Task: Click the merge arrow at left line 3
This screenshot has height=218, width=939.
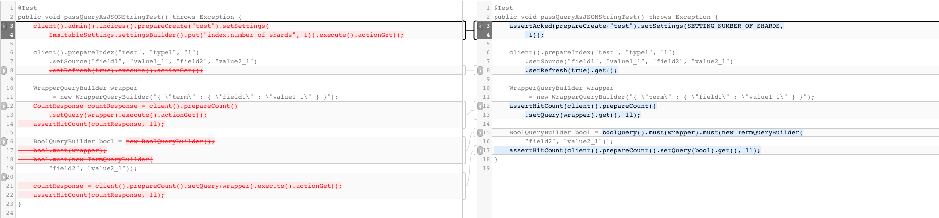Action: click(x=4, y=26)
